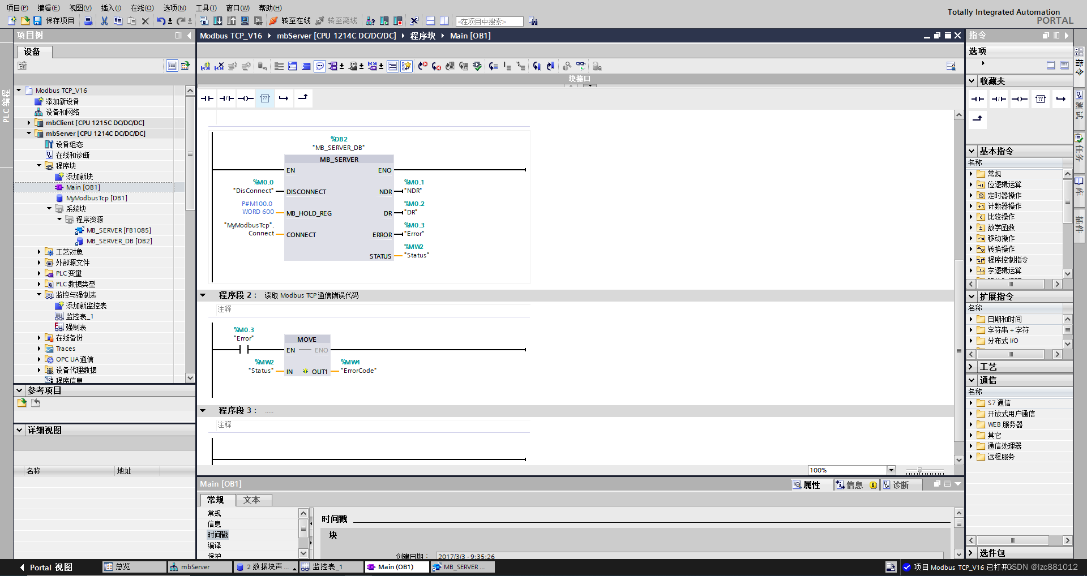Screen dimensions: 1087x576
Task: Collapse the project tree panel
Action: (189, 35)
